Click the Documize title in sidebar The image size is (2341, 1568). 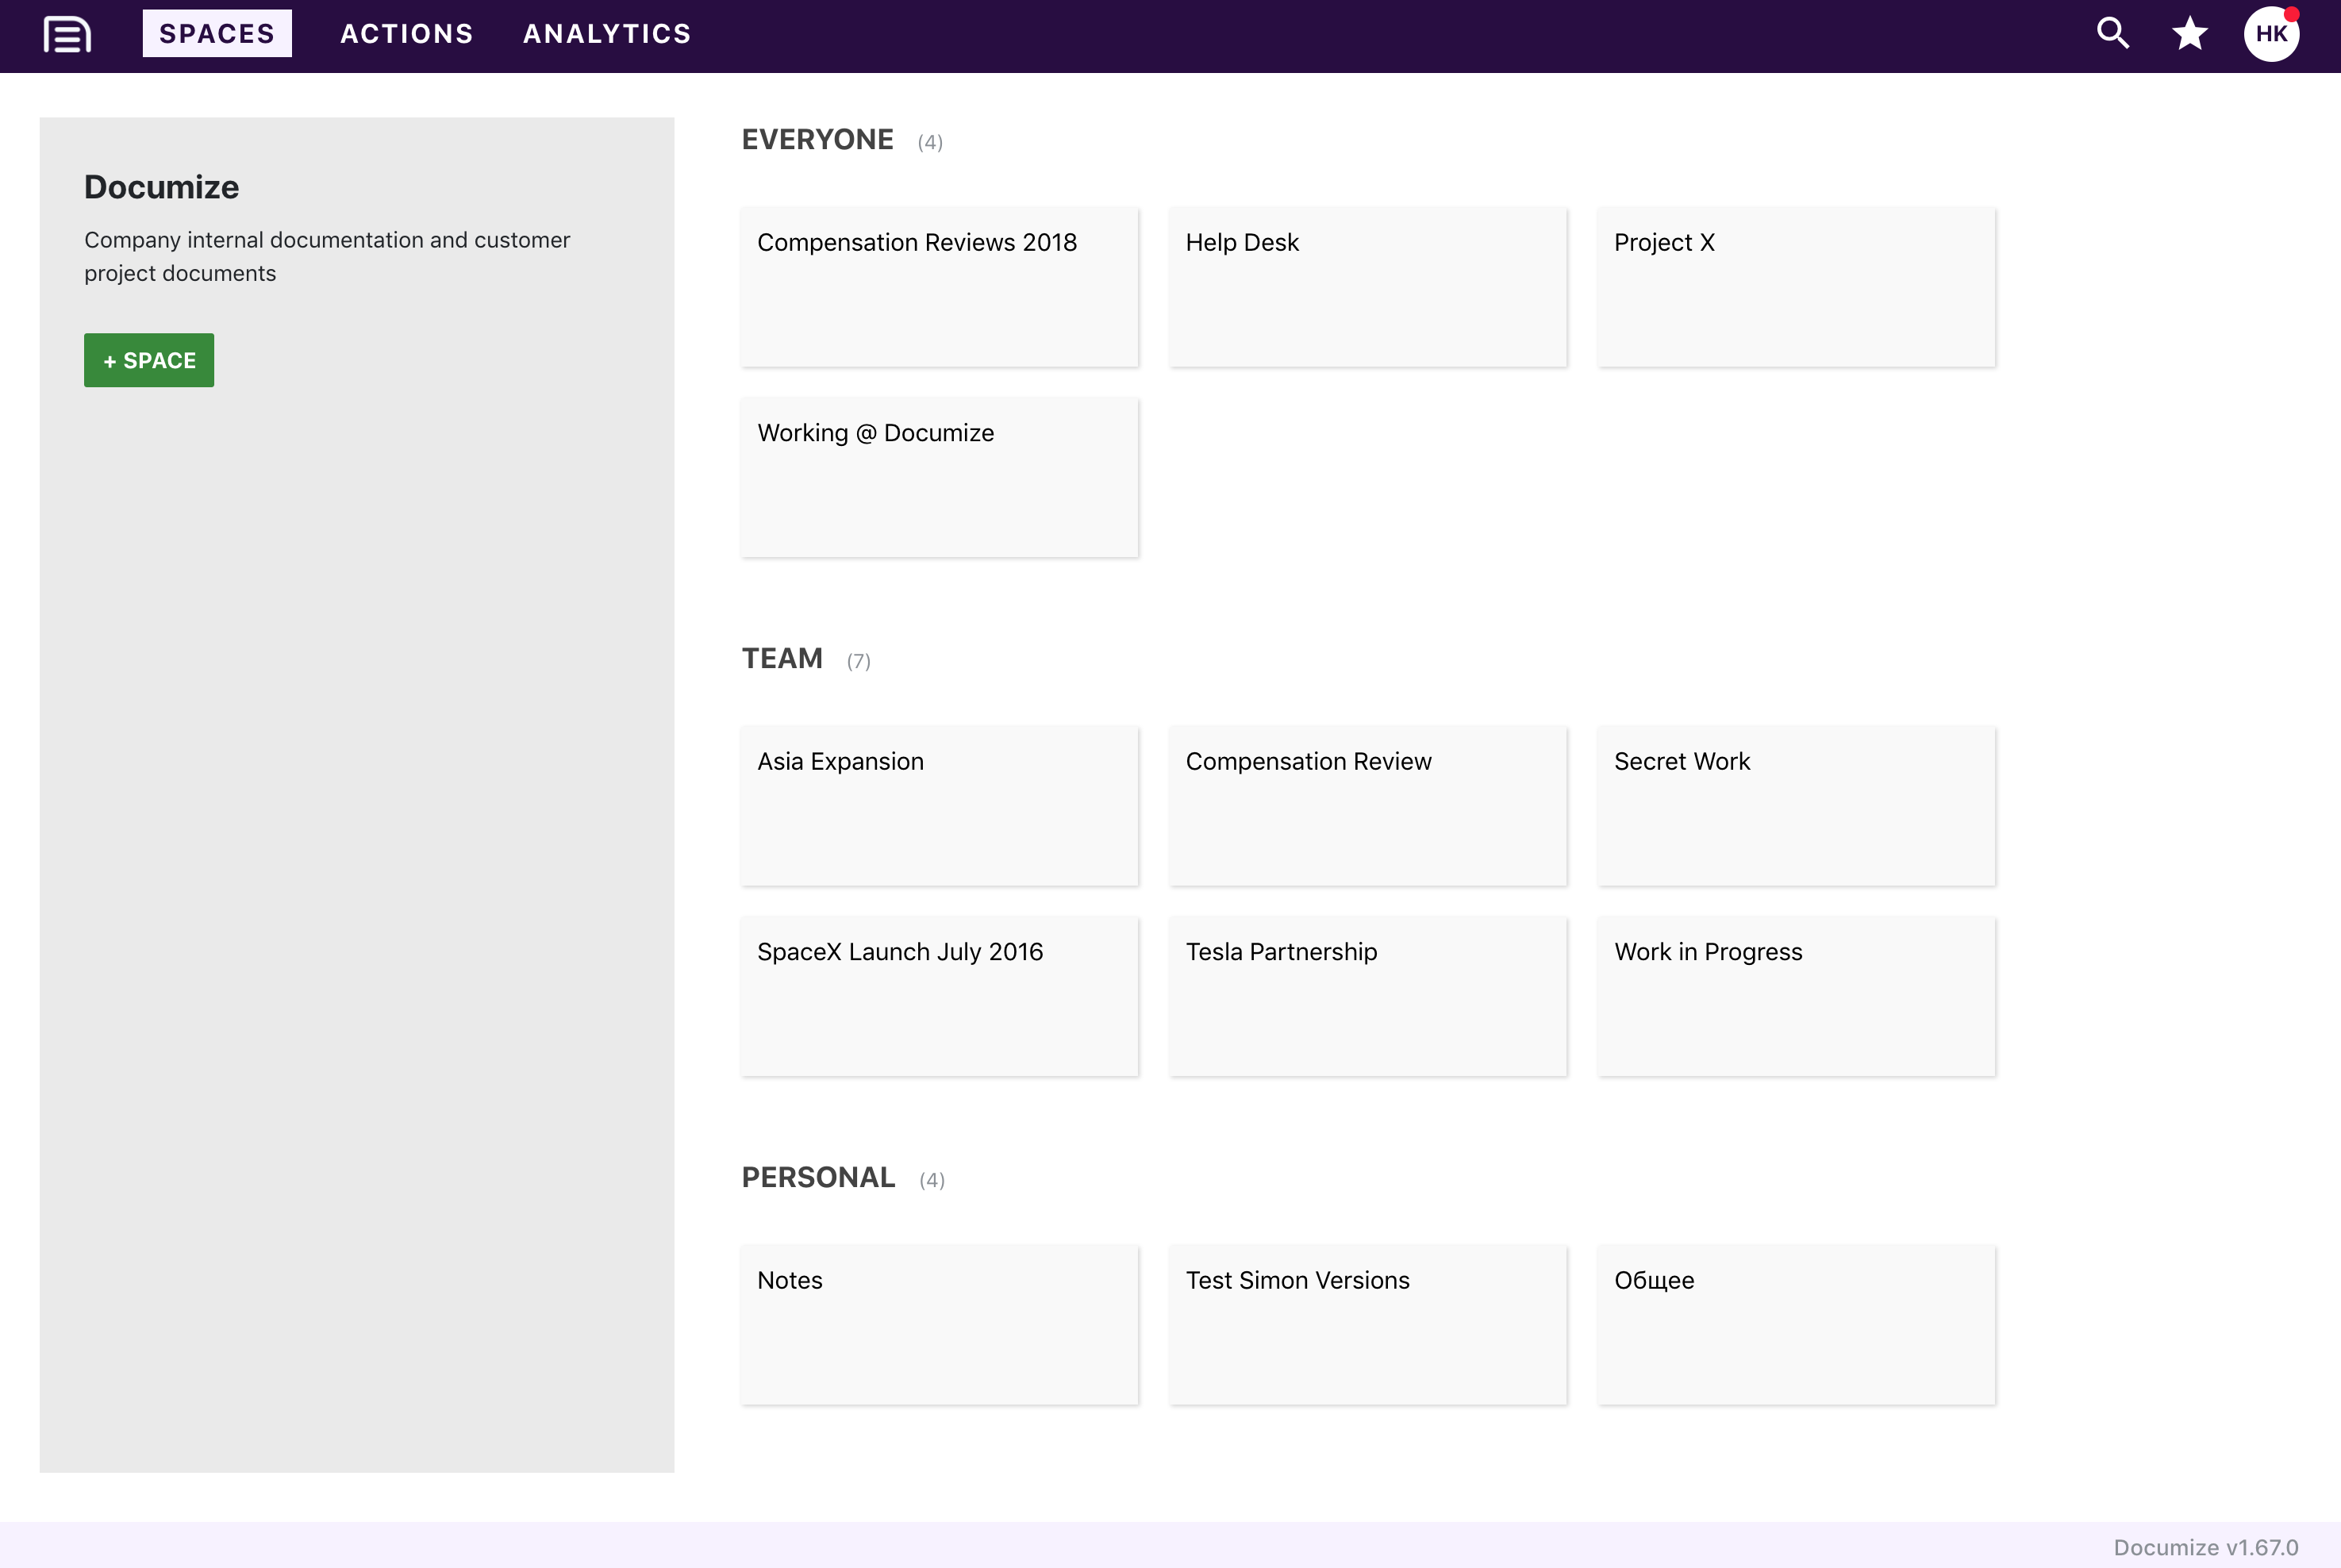coord(161,187)
